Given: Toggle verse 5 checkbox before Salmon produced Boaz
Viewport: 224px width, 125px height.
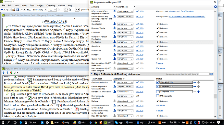Looking at the screenshot, I should 30,80.
